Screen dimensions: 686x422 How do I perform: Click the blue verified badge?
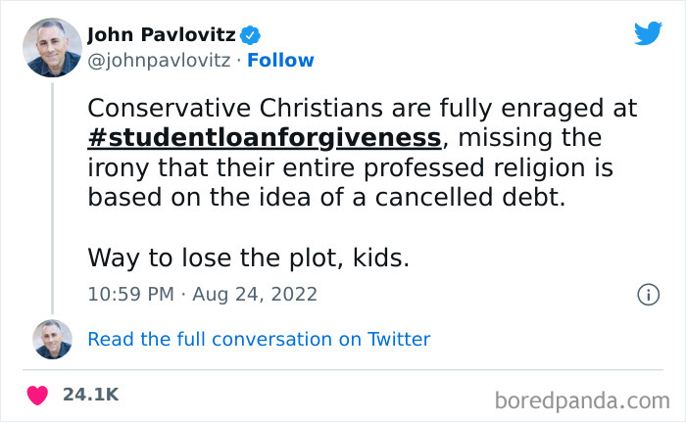tap(252, 35)
